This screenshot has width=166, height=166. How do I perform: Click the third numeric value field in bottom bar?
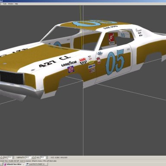[43, 157]
